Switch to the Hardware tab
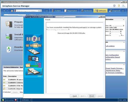The height and width of the screenshot is (102, 128). point(86,11)
